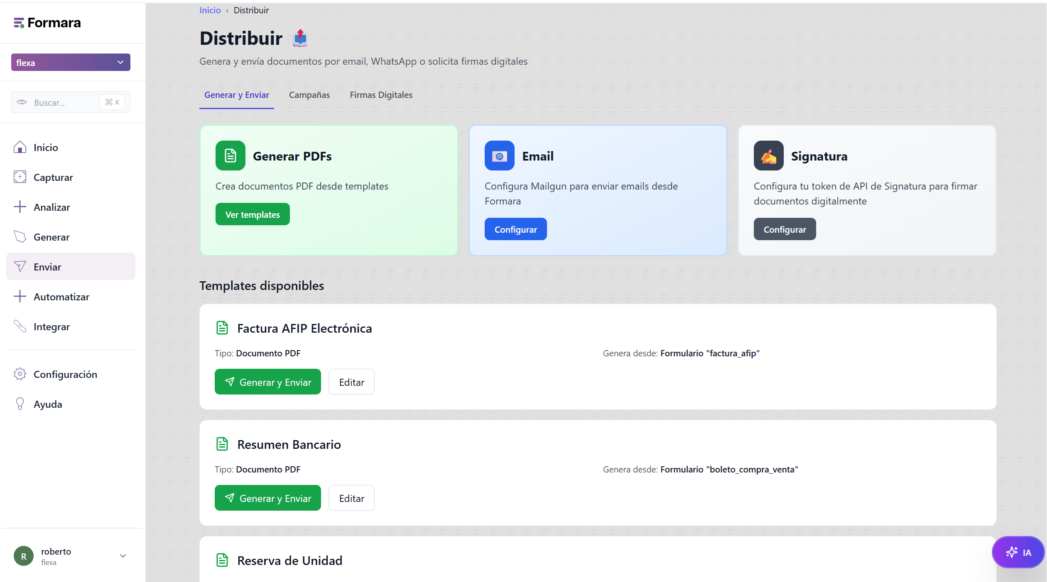
Task: Expand the roberto user menu chevron
Action: click(x=123, y=556)
